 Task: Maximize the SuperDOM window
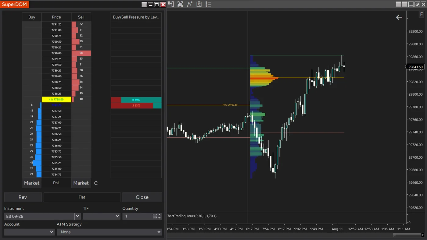tap(157, 5)
